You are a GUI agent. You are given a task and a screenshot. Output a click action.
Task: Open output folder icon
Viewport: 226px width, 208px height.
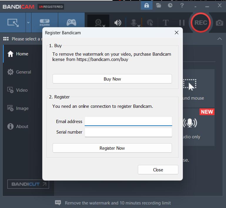pos(158,6)
